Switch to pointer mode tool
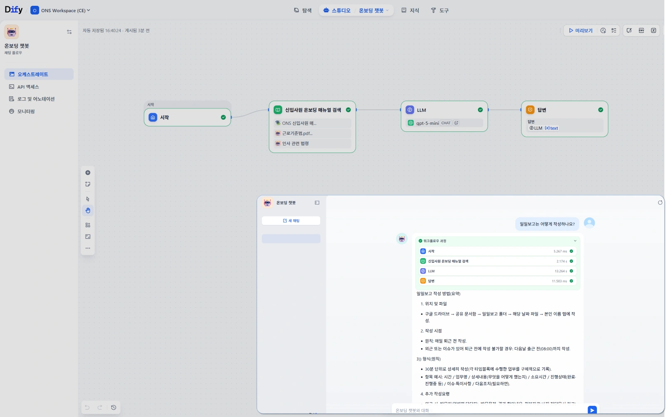This screenshot has width=666, height=417. [88, 199]
